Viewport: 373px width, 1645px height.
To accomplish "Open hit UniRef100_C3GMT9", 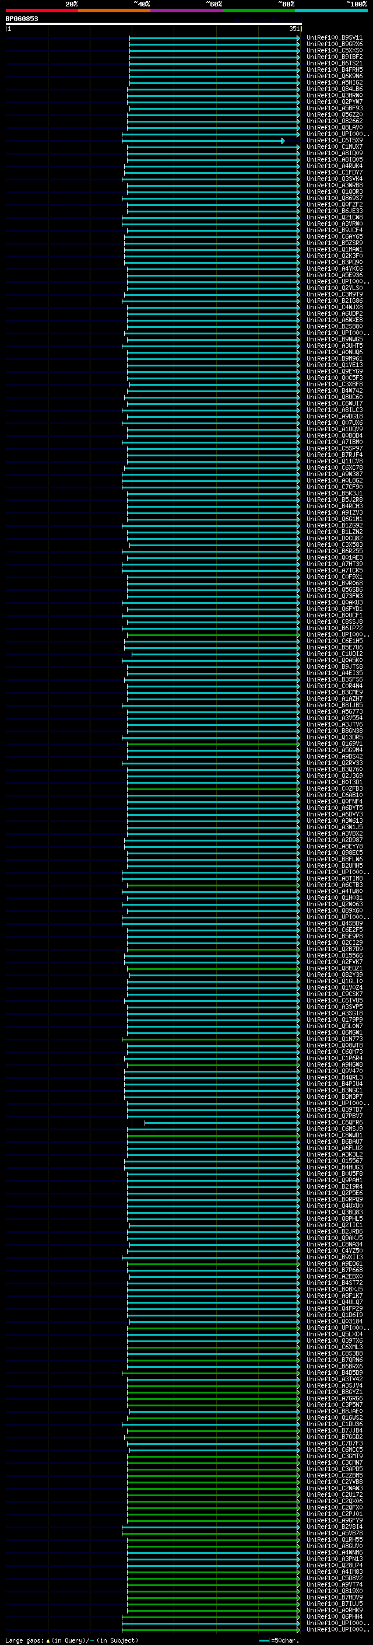I will coord(335,1456).
